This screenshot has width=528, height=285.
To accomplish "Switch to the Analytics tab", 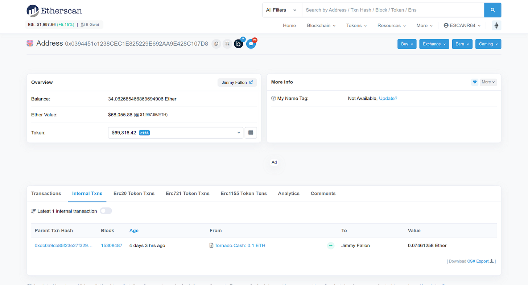I will 289,194.
